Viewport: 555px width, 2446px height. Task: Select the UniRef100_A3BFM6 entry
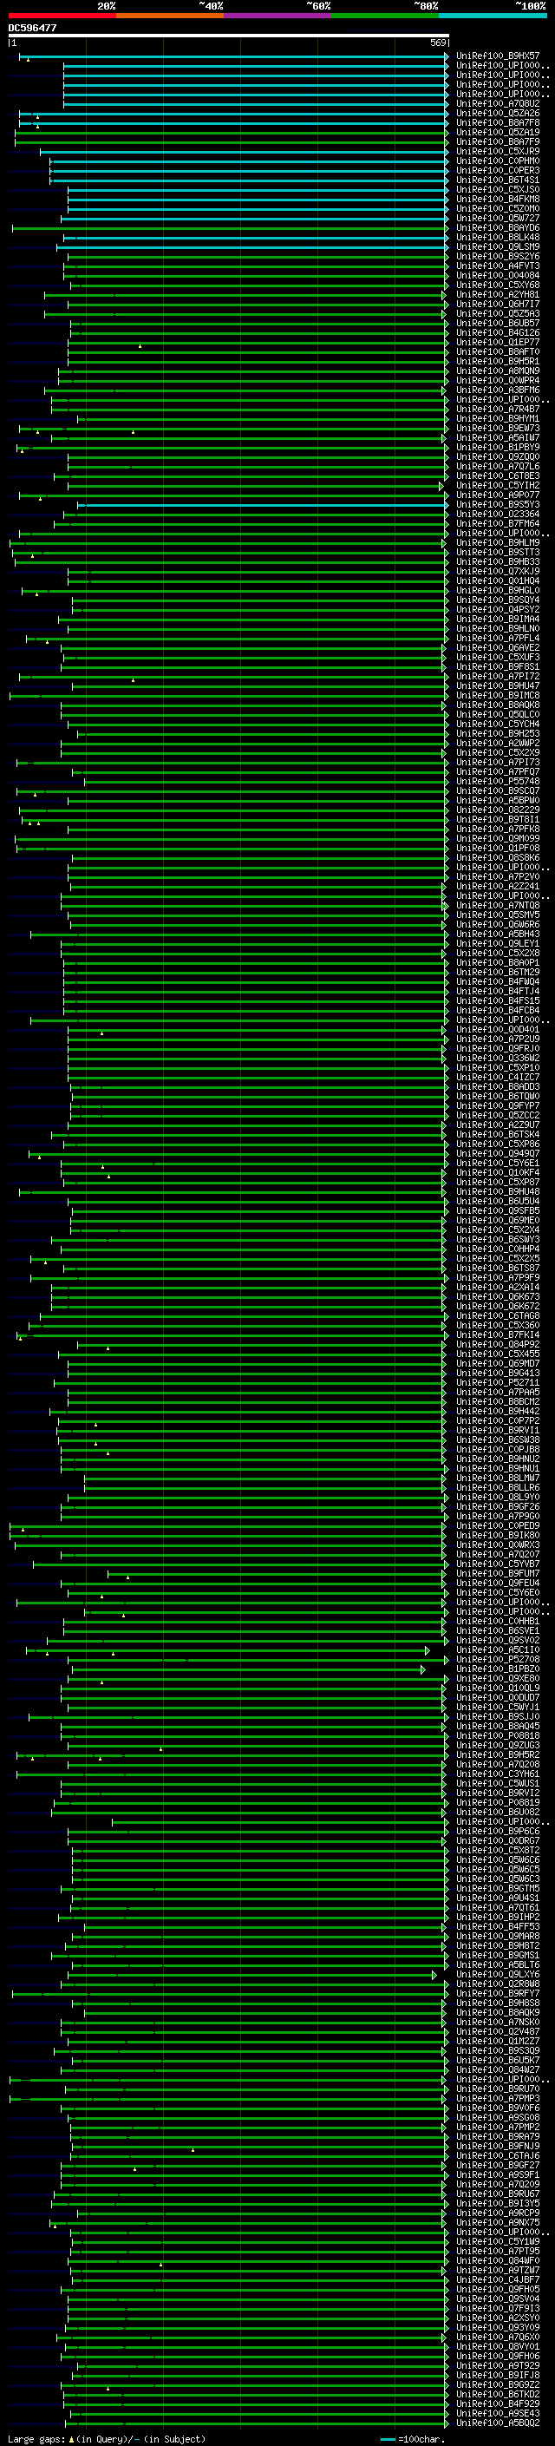(498, 390)
